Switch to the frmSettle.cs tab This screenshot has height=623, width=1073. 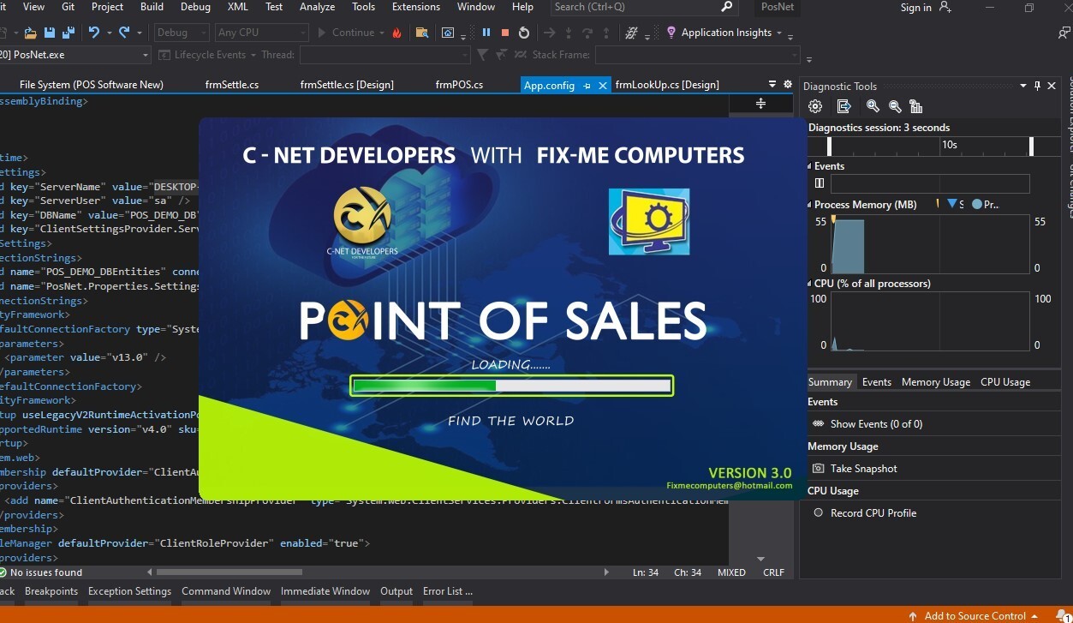(x=232, y=85)
